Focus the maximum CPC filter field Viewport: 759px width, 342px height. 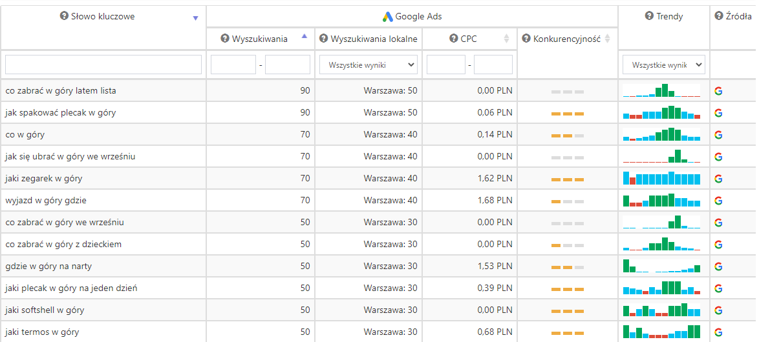[493, 65]
